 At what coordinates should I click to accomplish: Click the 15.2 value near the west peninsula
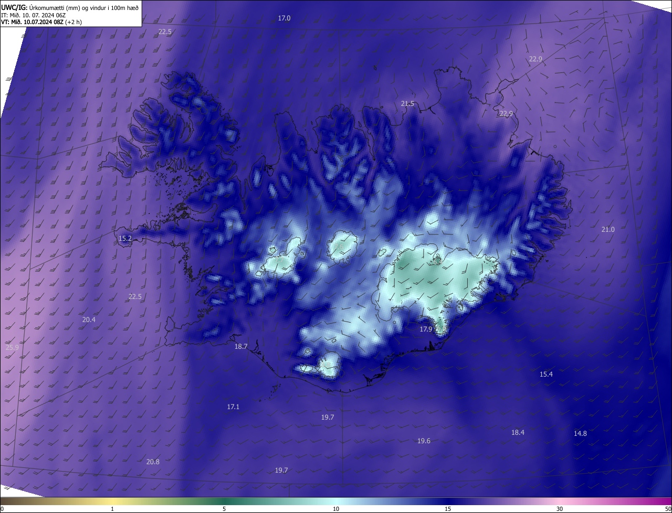point(125,239)
